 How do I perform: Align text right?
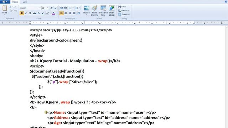pyautogui.click(x=70, y=13)
